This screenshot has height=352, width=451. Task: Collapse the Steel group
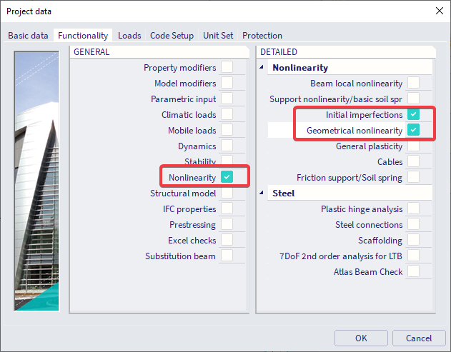262,193
